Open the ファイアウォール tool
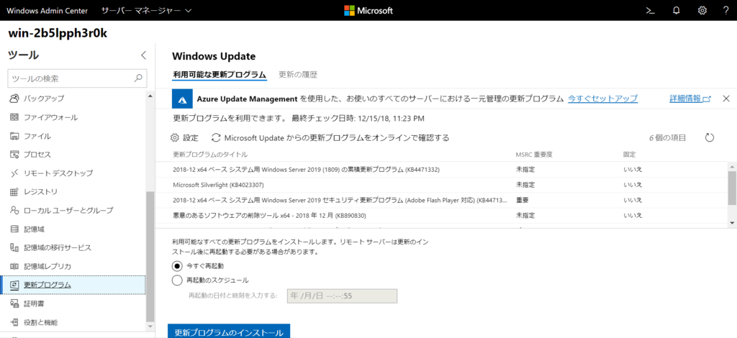This screenshot has width=737, height=338. point(73,117)
